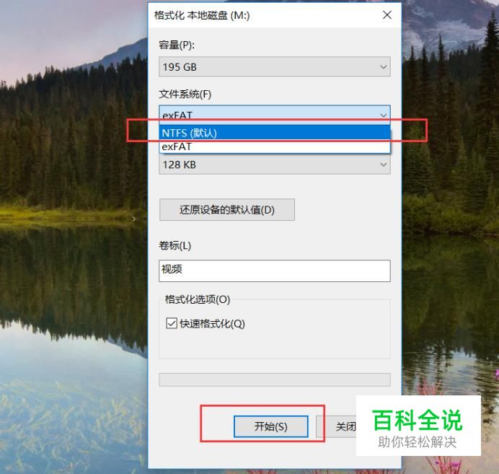499x474 pixels.
Task: Click 还原设备的默认值(D) button
Action: pos(227,210)
